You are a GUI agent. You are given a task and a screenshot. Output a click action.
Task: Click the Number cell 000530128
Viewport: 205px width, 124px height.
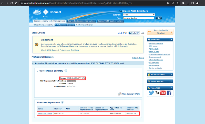point(59,114)
